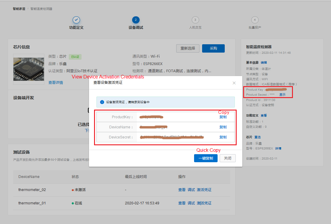Click the 最后上线时间 column header
Viewport: 331px width, 224px height.
(136, 177)
